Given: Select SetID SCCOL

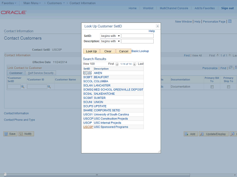Looking at the screenshot, I should coord(88,81).
